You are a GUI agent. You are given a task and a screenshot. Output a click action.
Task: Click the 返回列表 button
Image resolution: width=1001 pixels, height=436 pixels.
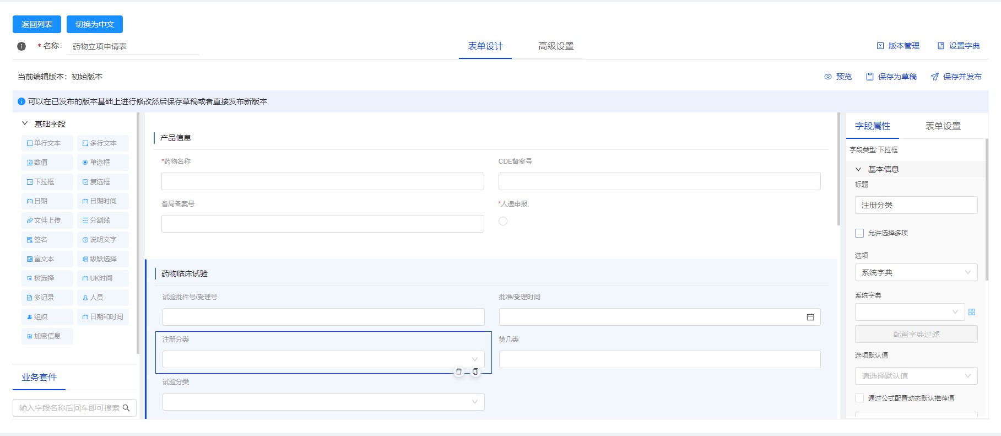(37, 24)
